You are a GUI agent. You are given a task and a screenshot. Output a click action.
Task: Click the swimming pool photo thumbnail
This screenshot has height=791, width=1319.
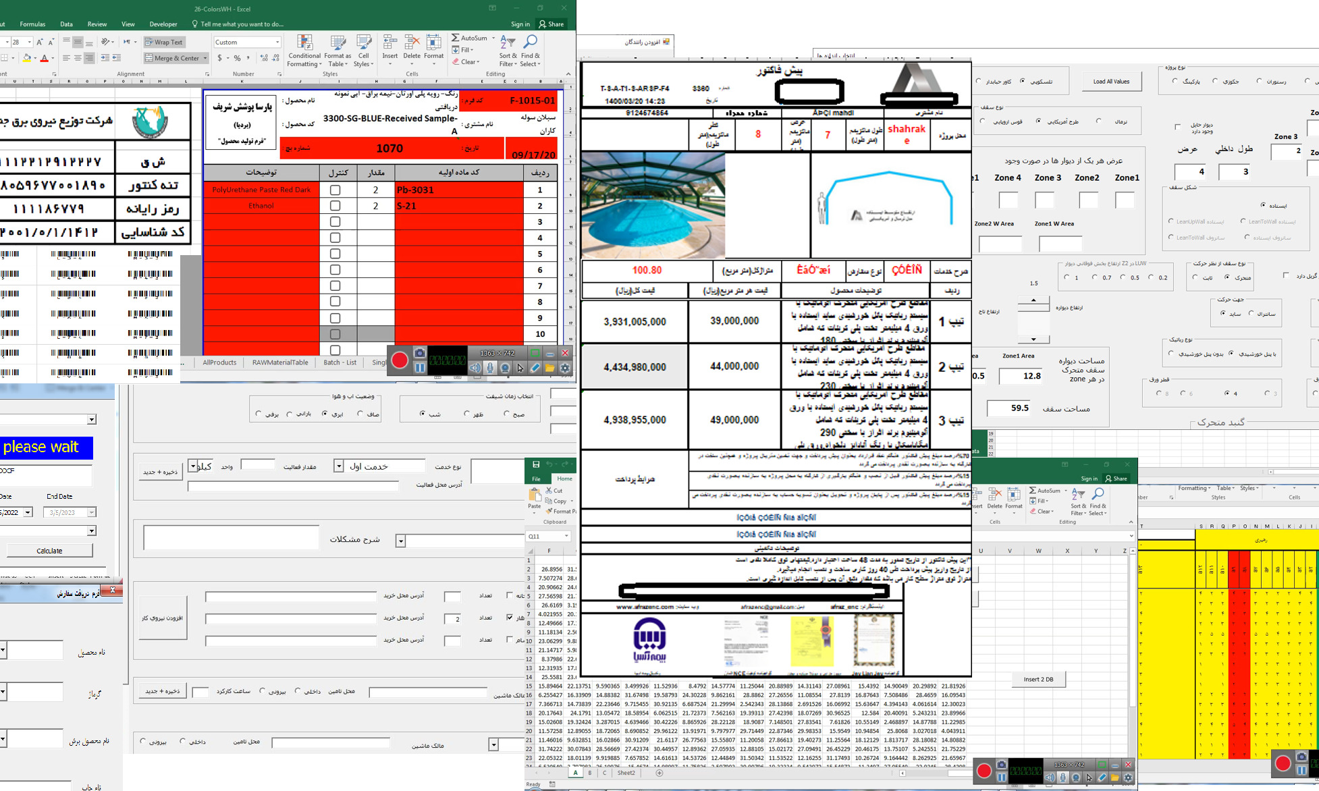(653, 205)
